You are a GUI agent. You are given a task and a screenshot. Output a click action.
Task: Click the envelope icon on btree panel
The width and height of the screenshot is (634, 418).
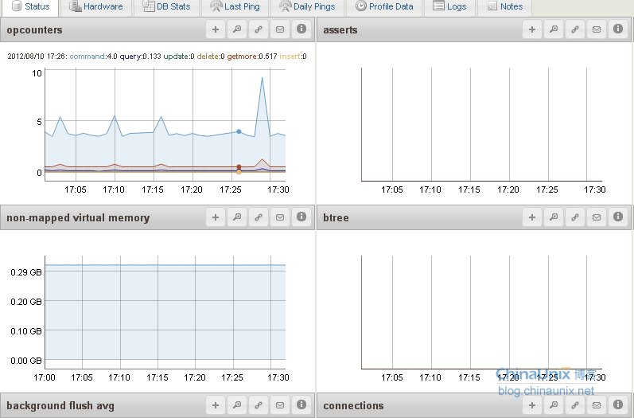[x=597, y=217]
